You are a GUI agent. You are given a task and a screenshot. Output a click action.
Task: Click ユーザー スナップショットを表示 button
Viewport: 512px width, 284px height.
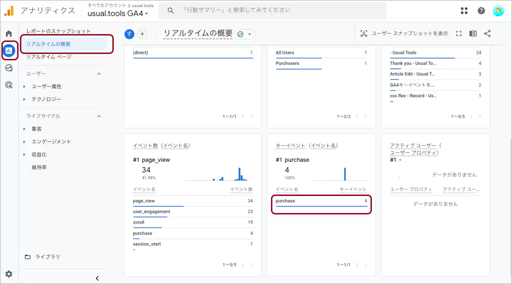tap(404, 34)
